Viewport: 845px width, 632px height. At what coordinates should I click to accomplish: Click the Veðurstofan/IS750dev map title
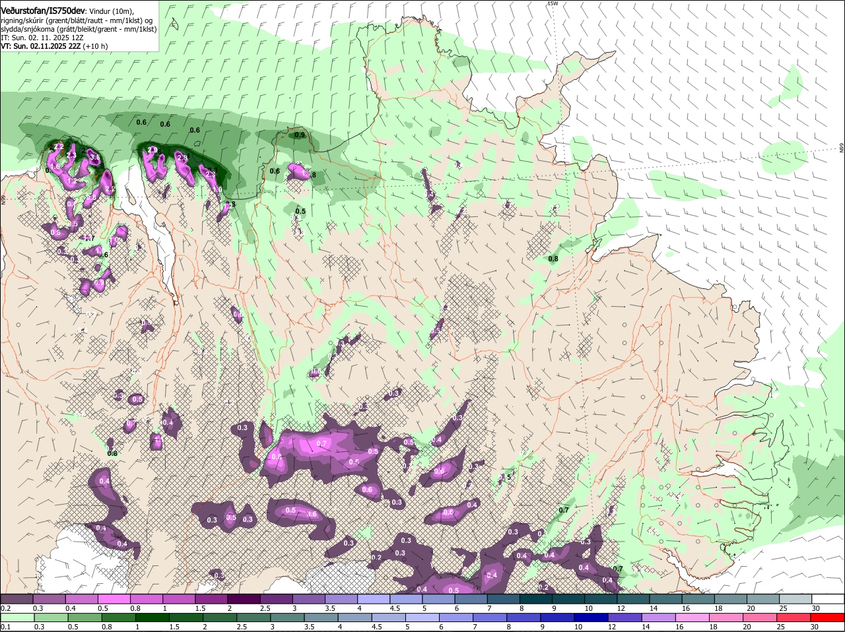pyautogui.click(x=43, y=11)
